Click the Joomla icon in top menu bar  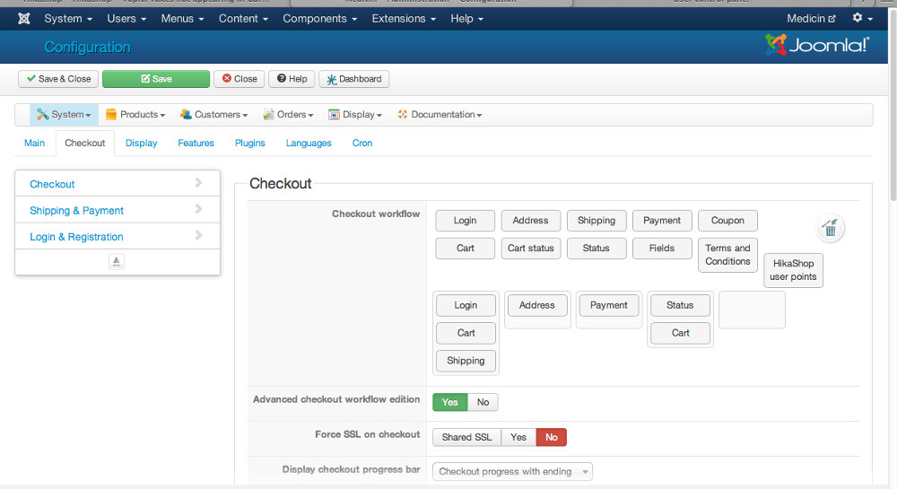[x=23, y=18]
